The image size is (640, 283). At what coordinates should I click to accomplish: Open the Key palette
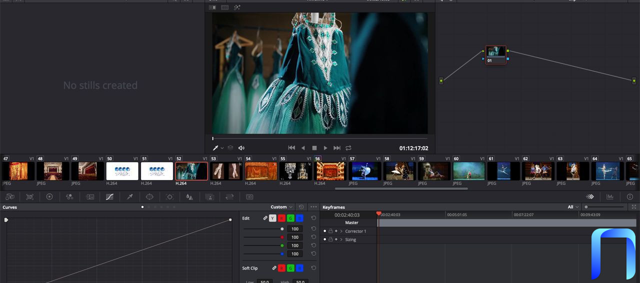click(209, 197)
